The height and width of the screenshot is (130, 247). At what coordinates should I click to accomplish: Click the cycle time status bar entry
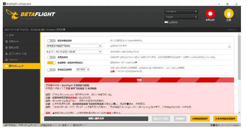tap(78, 125)
